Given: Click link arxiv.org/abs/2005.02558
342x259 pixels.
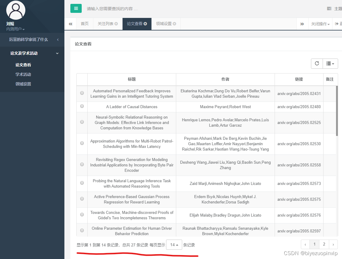Looking at the screenshot, I should click(299, 165).
